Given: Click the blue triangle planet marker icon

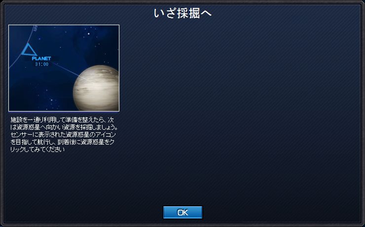Looking at the screenshot, I should [29, 49].
